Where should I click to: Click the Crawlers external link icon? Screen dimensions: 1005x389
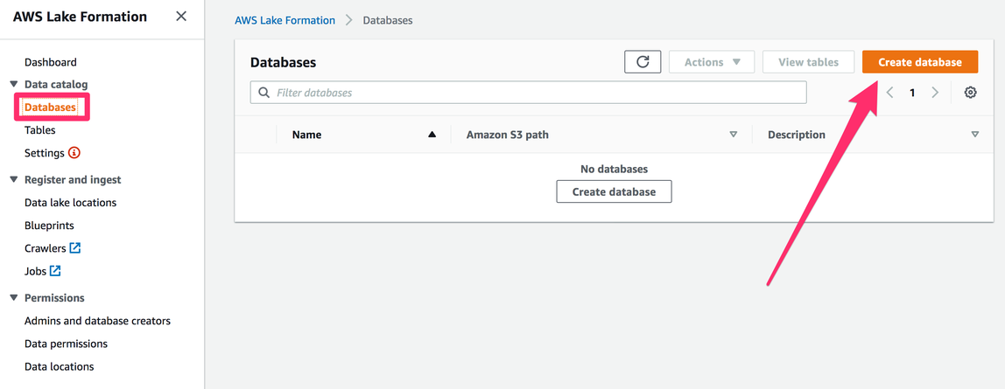point(75,248)
